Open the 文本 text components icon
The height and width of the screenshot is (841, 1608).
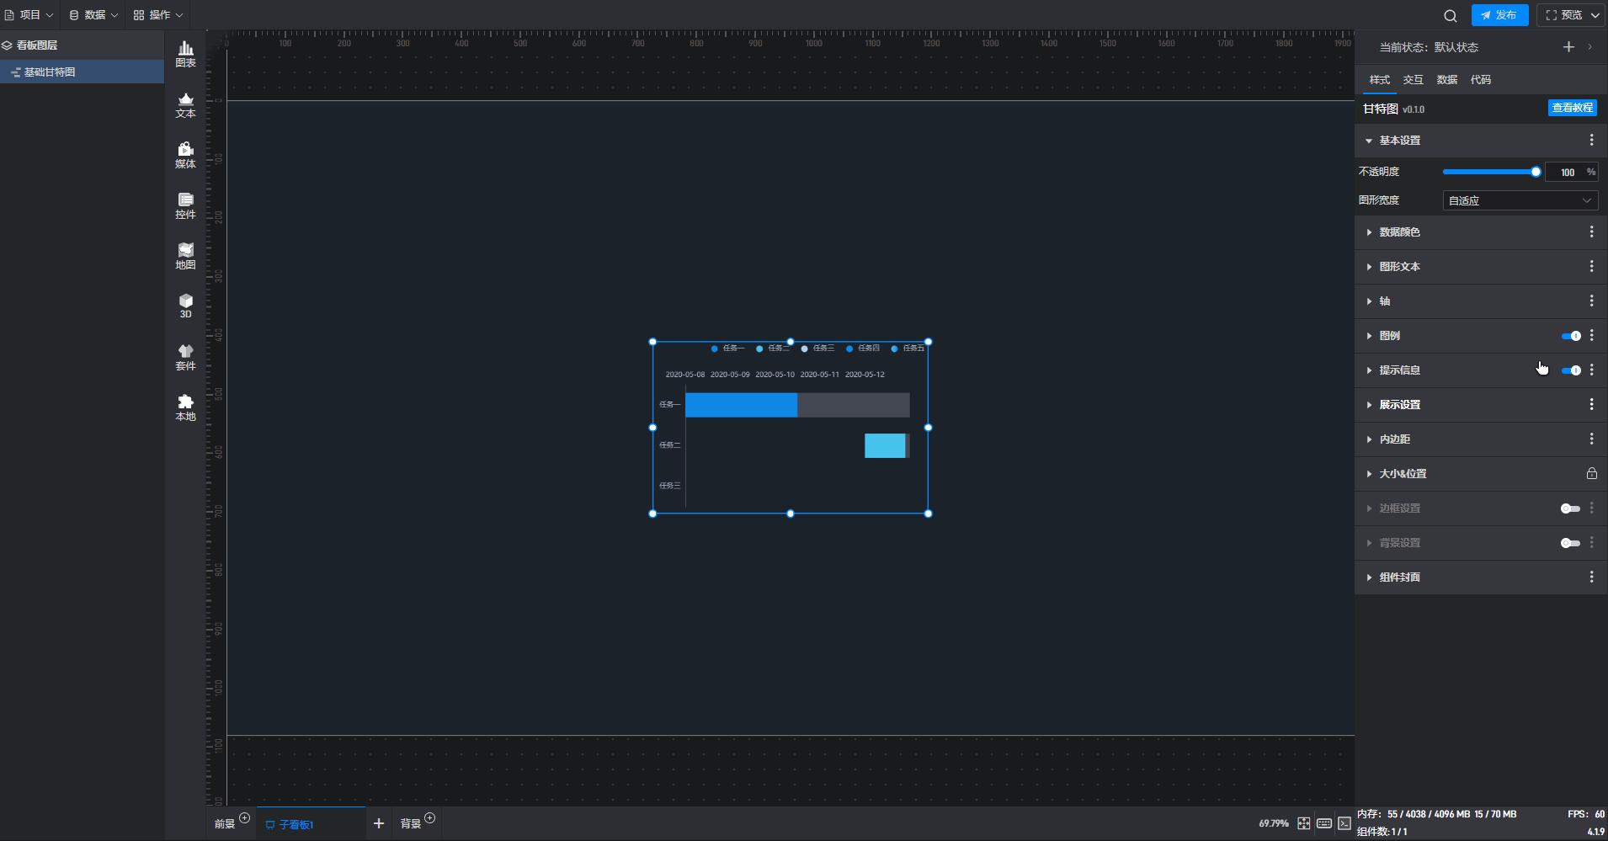[185, 105]
